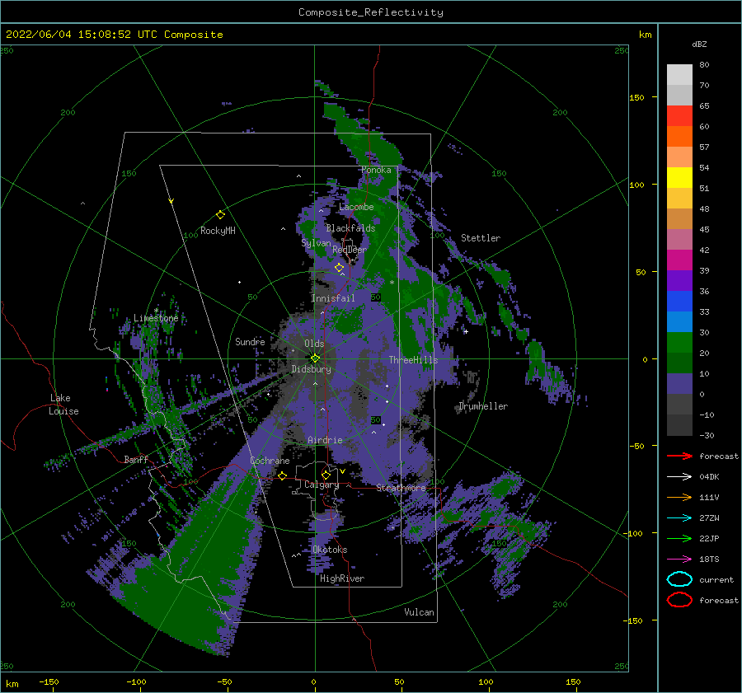Click the Lacombe town label
Viewport: 742px width, 693px height.
pos(356,207)
